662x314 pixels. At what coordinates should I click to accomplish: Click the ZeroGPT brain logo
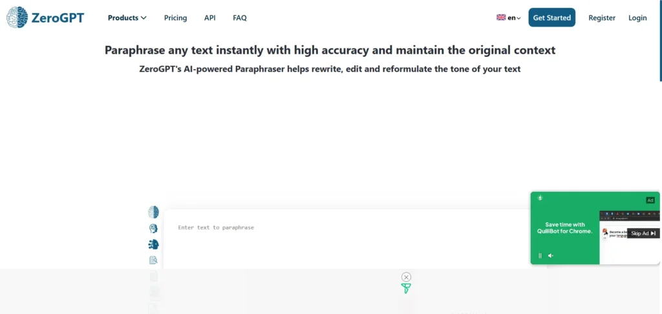coord(17,17)
